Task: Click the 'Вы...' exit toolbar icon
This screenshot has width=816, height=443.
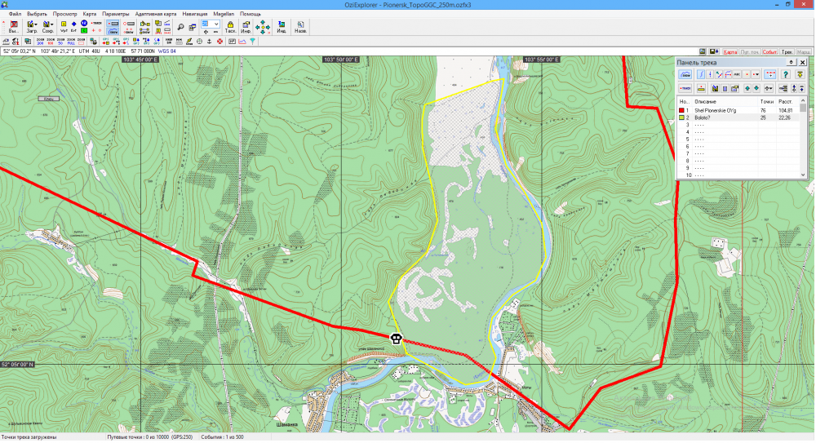Action: (13, 26)
